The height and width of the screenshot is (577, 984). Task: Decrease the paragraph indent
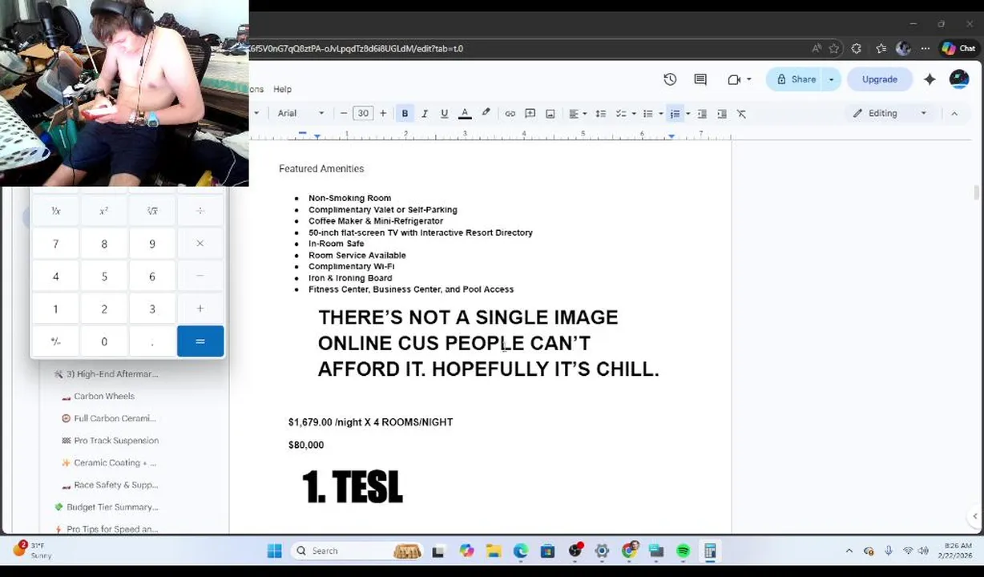tap(702, 114)
